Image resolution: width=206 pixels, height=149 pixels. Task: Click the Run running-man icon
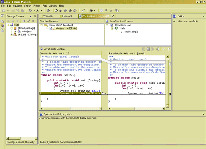38,10
